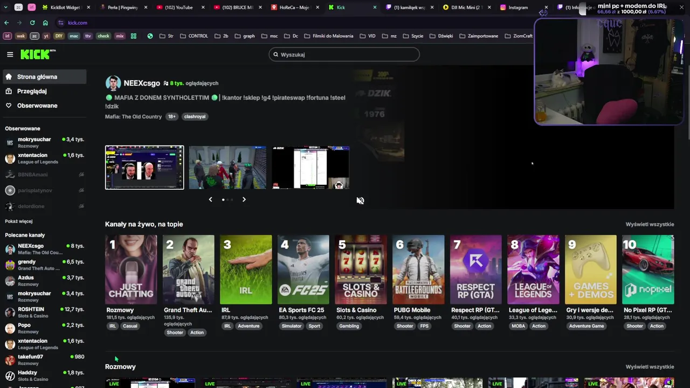Switch to the DJI Mic Mini tab
690x388 pixels.
[x=465, y=8]
